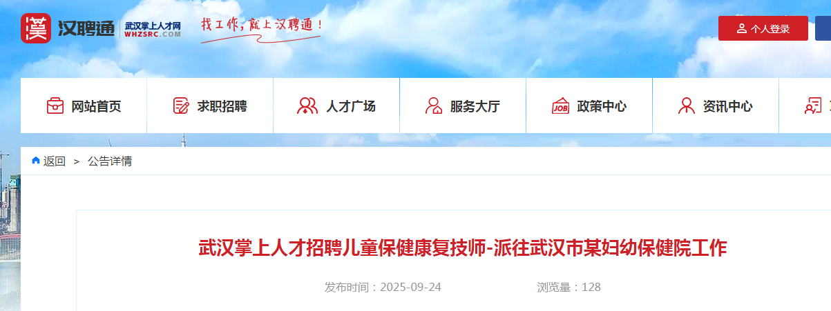The image size is (831, 311).
Task: Click the home icon in the breadcrumb
Action: pyautogui.click(x=36, y=161)
